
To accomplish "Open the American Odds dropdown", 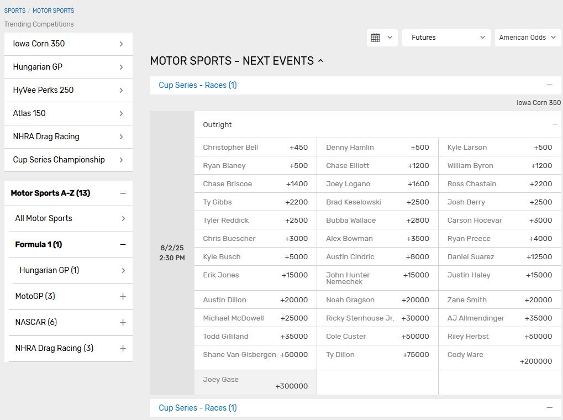I will point(528,38).
